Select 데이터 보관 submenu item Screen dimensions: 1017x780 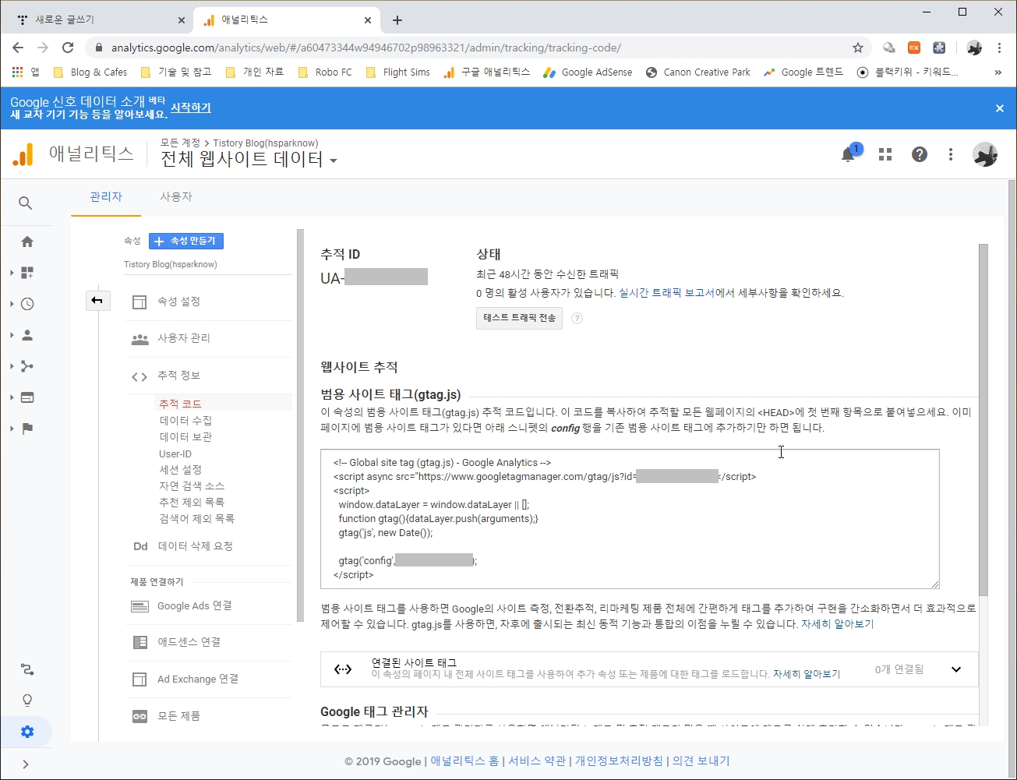click(x=185, y=436)
